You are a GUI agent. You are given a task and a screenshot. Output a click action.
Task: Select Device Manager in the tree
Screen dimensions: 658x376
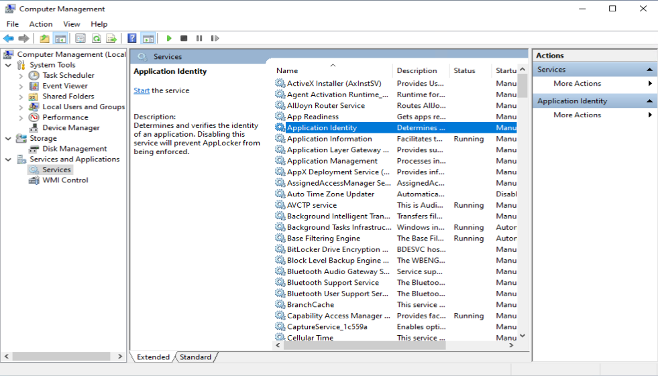71,128
